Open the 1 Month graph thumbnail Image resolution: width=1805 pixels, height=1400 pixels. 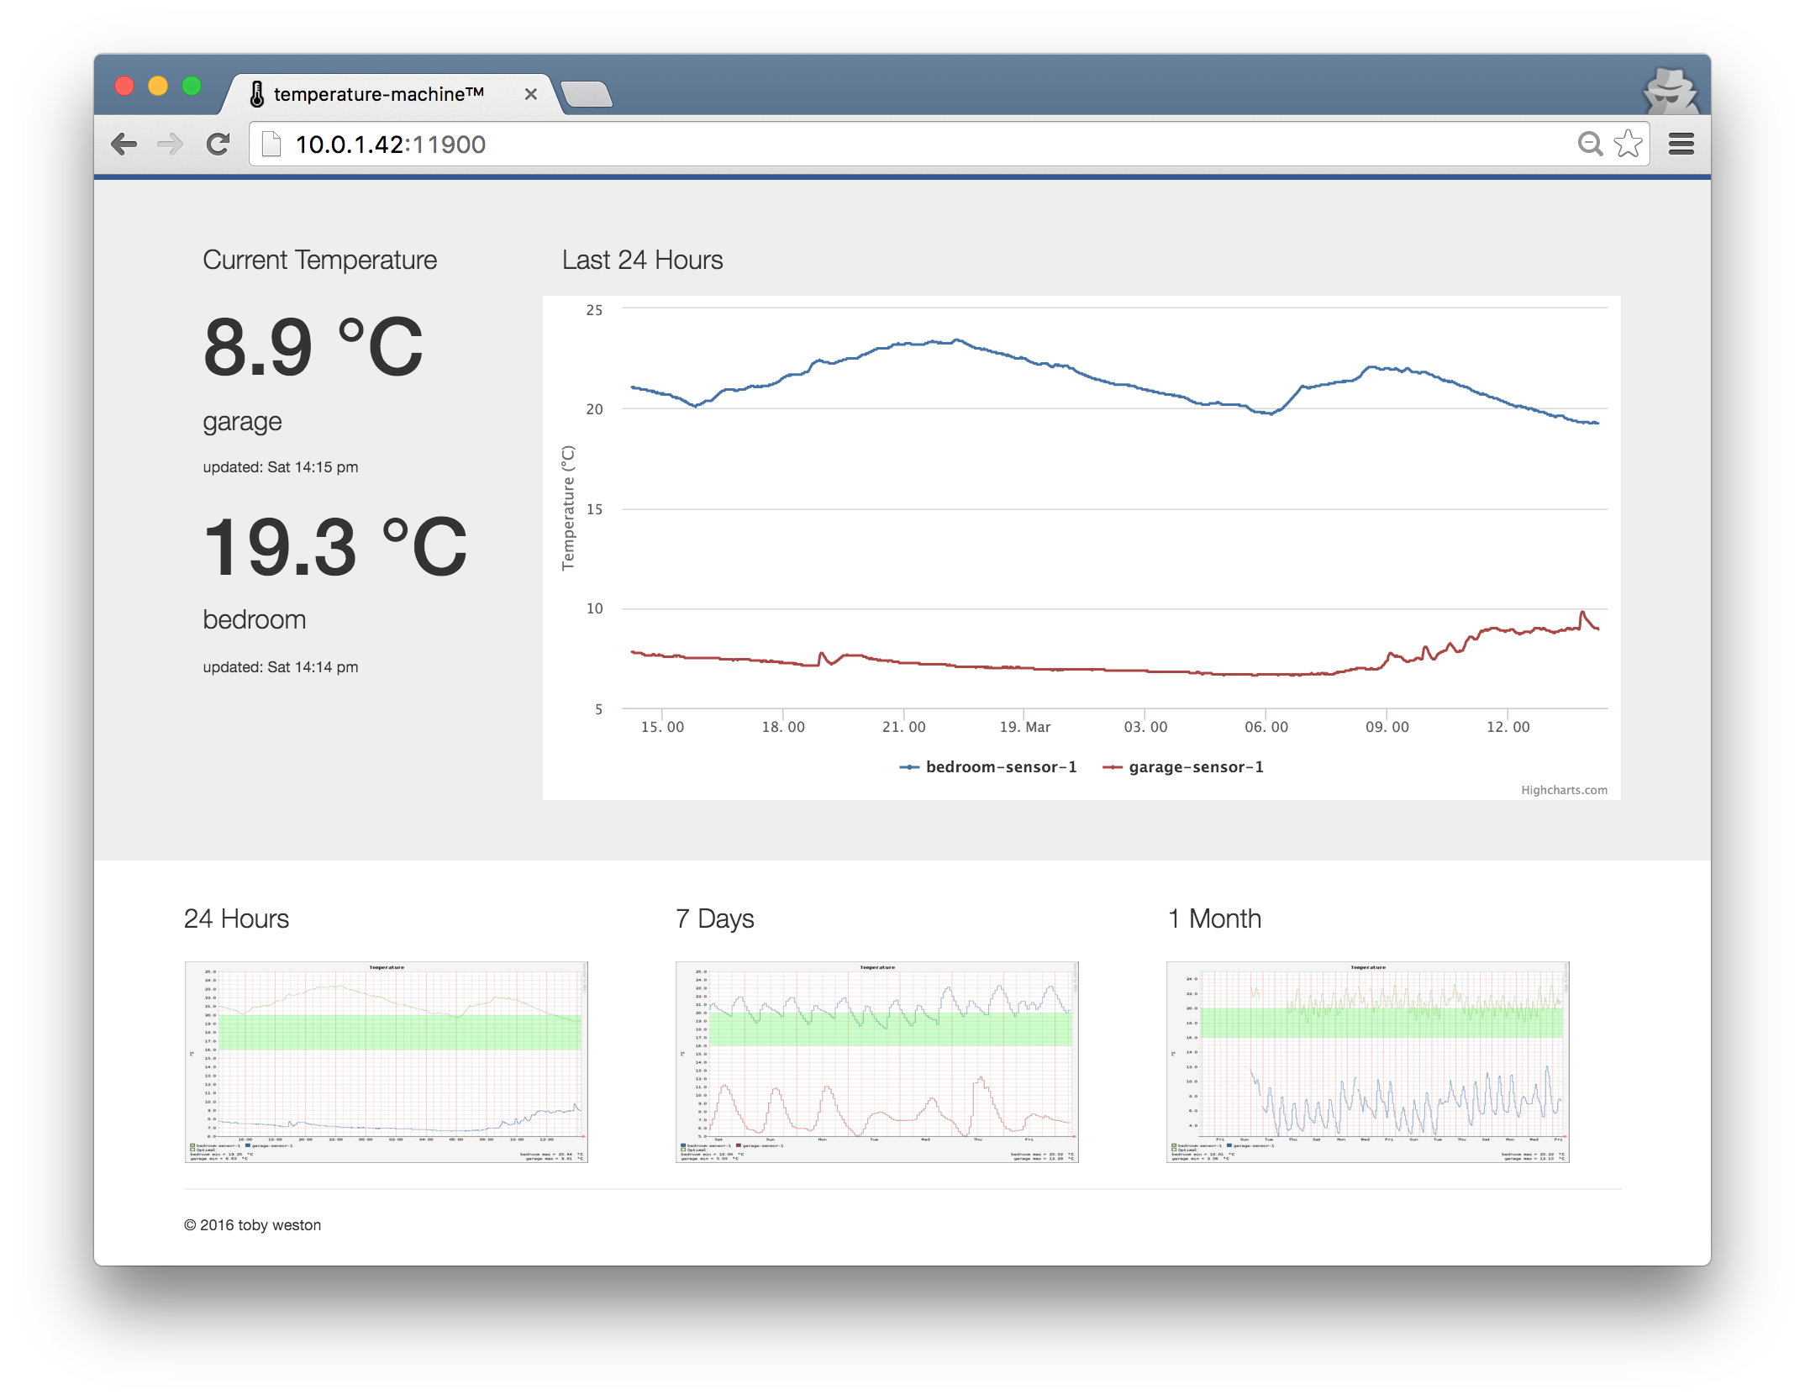(1367, 1062)
